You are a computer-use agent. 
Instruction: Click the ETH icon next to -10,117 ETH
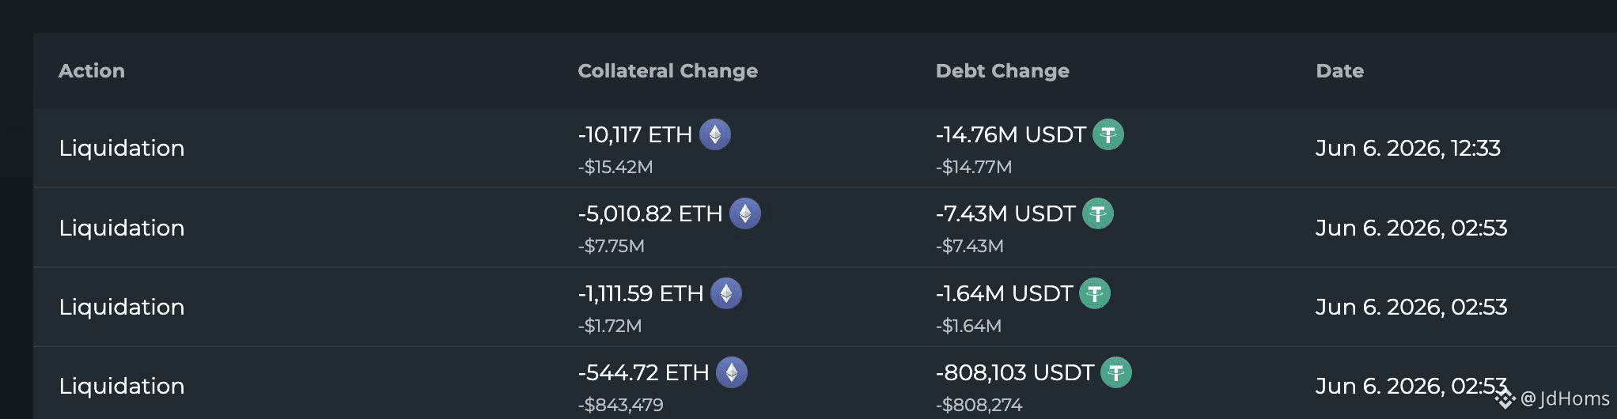pyautogui.click(x=715, y=134)
